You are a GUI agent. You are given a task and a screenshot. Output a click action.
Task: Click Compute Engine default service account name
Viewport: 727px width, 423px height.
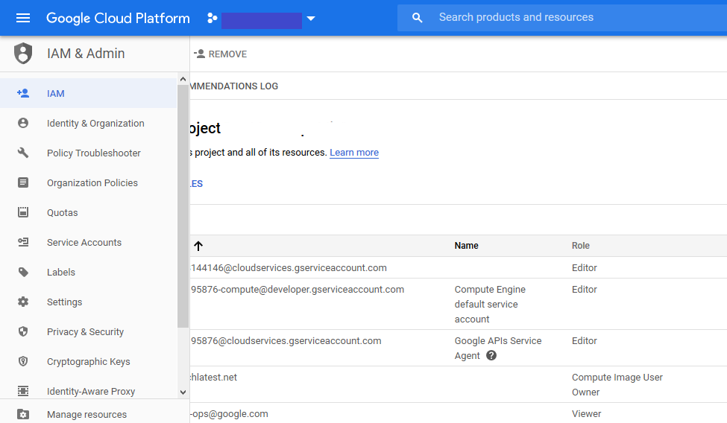490,304
